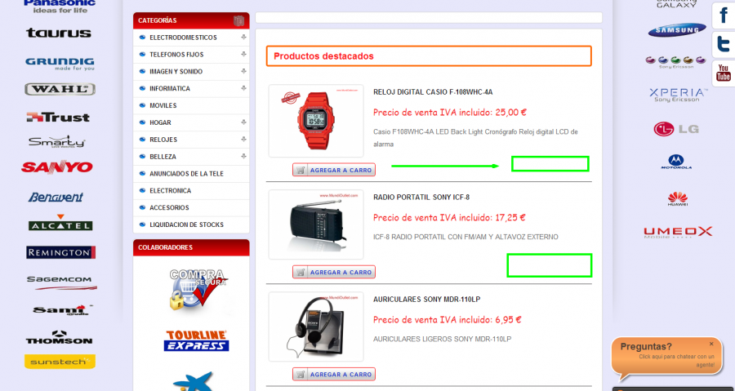
Task: Click the Motorola brand logo
Action: coord(676,162)
